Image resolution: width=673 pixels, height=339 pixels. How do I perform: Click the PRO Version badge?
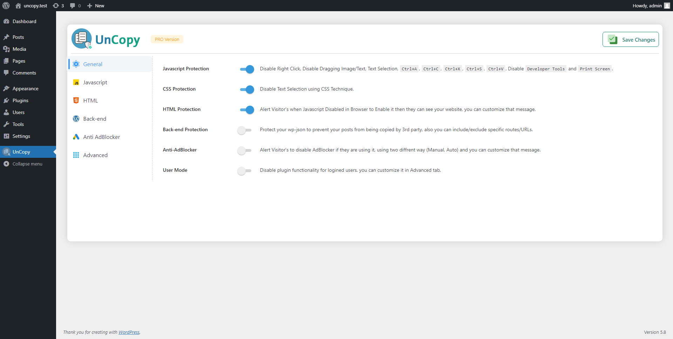(x=167, y=39)
